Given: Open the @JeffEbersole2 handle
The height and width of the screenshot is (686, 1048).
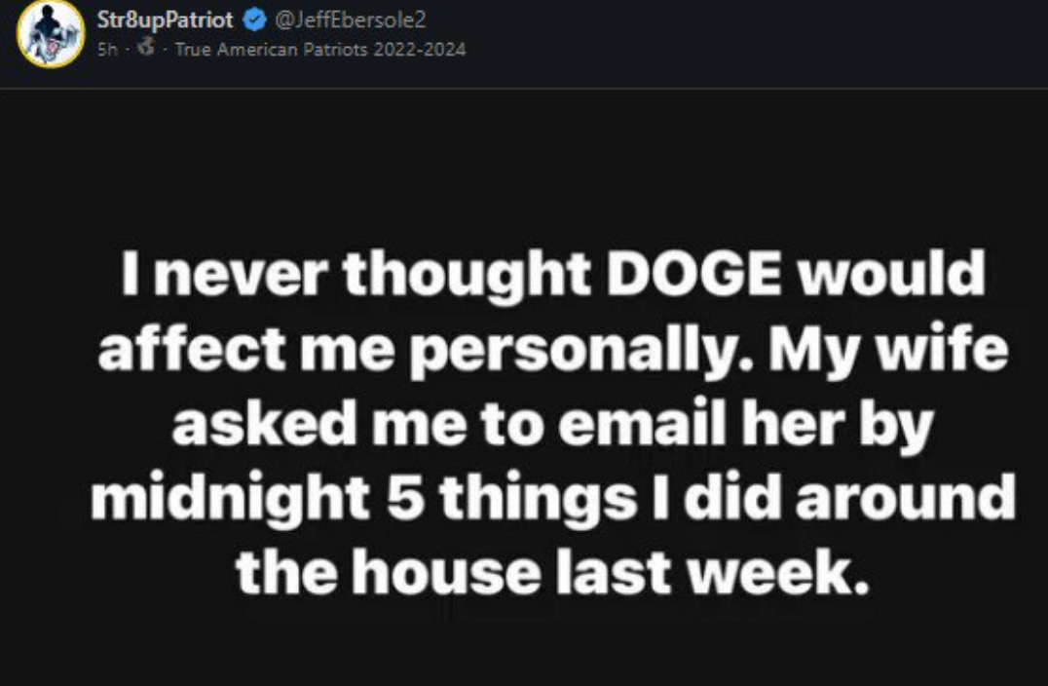Looking at the screenshot, I should 351,20.
